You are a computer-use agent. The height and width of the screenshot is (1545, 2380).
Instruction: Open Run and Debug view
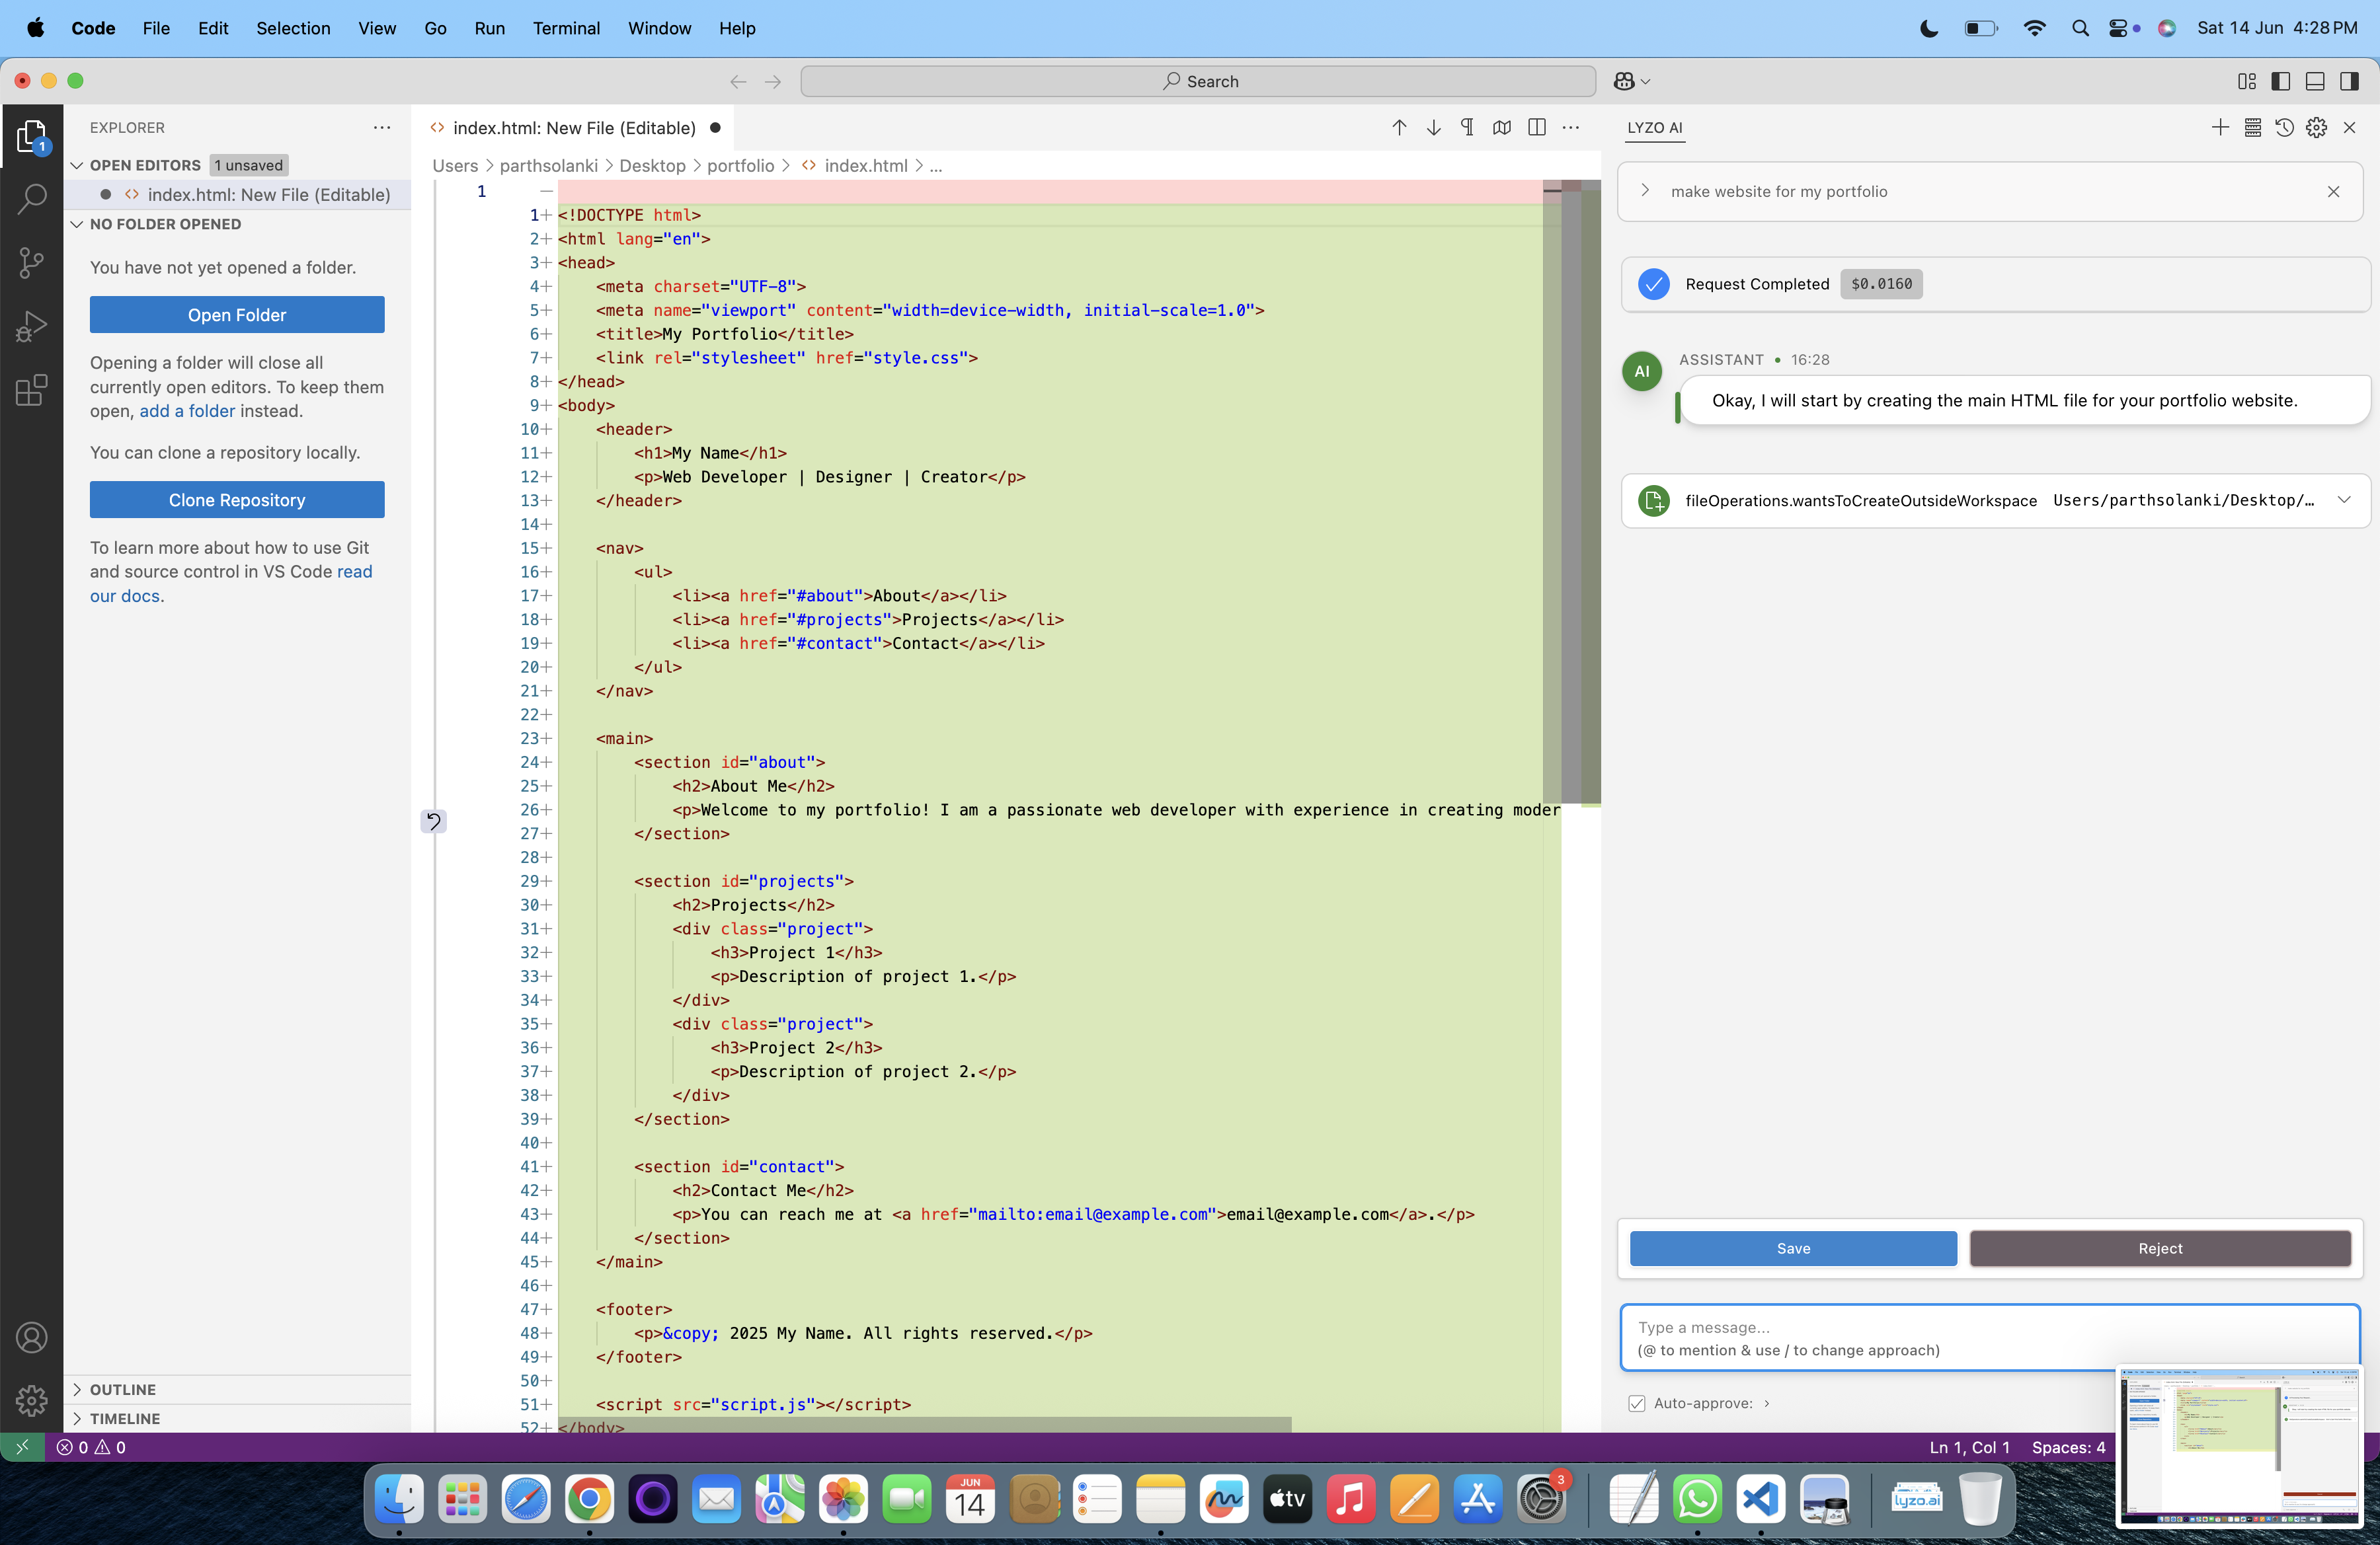click(32, 326)
